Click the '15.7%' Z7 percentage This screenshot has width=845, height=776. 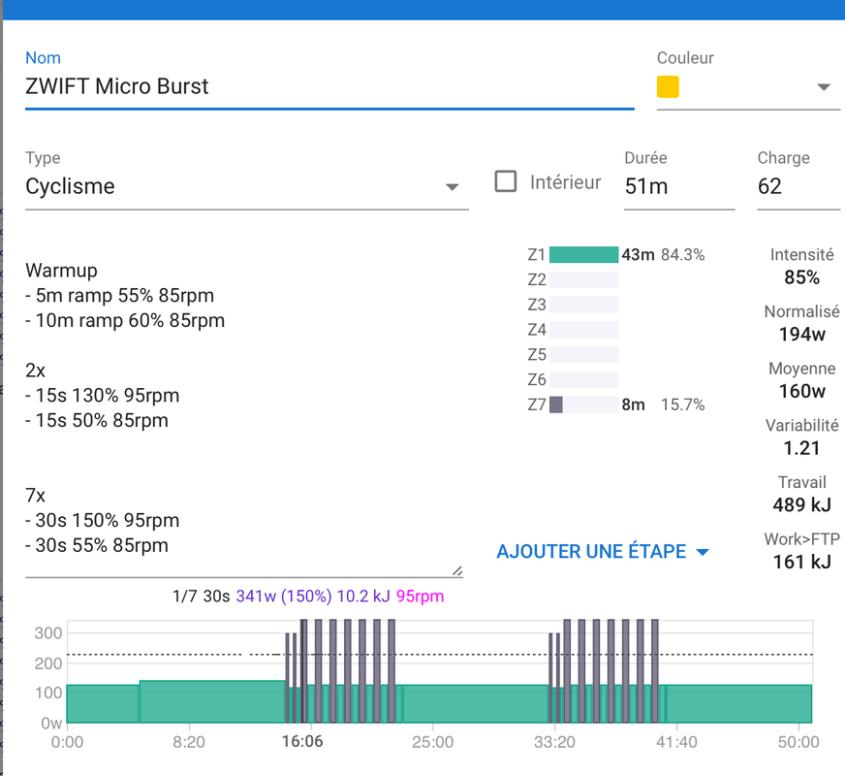(683, 404)
